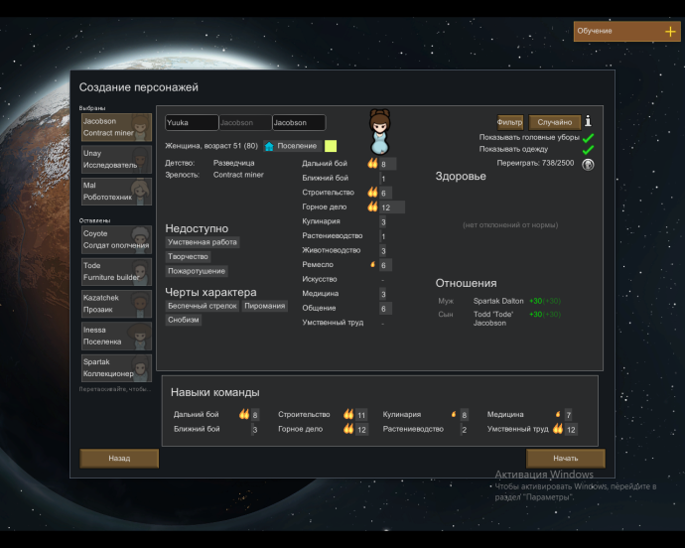Toggle Показывать одежду checkbox

(588, 150)
